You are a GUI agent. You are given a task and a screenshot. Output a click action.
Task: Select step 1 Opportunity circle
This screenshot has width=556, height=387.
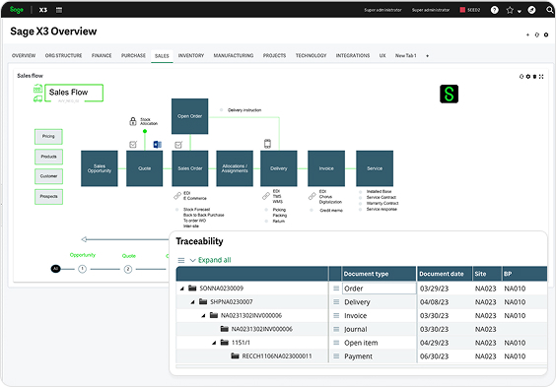point(82,269)
